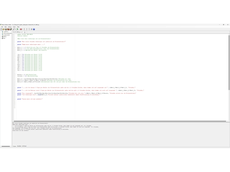Click the Step Out debug icon
This screenshot has height=172, width=230.
pyautogui.click(x=29, y=29)
